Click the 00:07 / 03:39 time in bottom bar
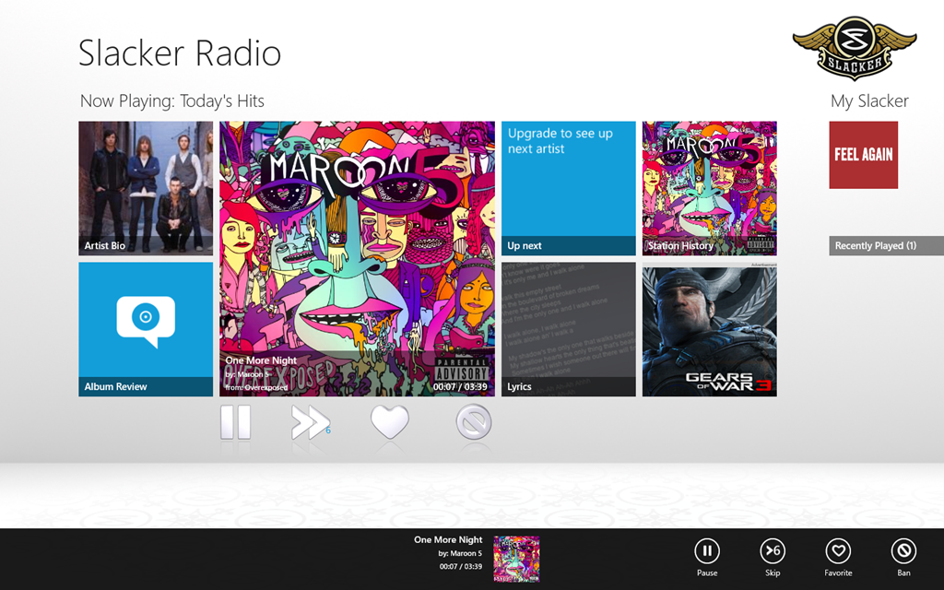This screenshot has height=590, width=944. pos(461,567)
